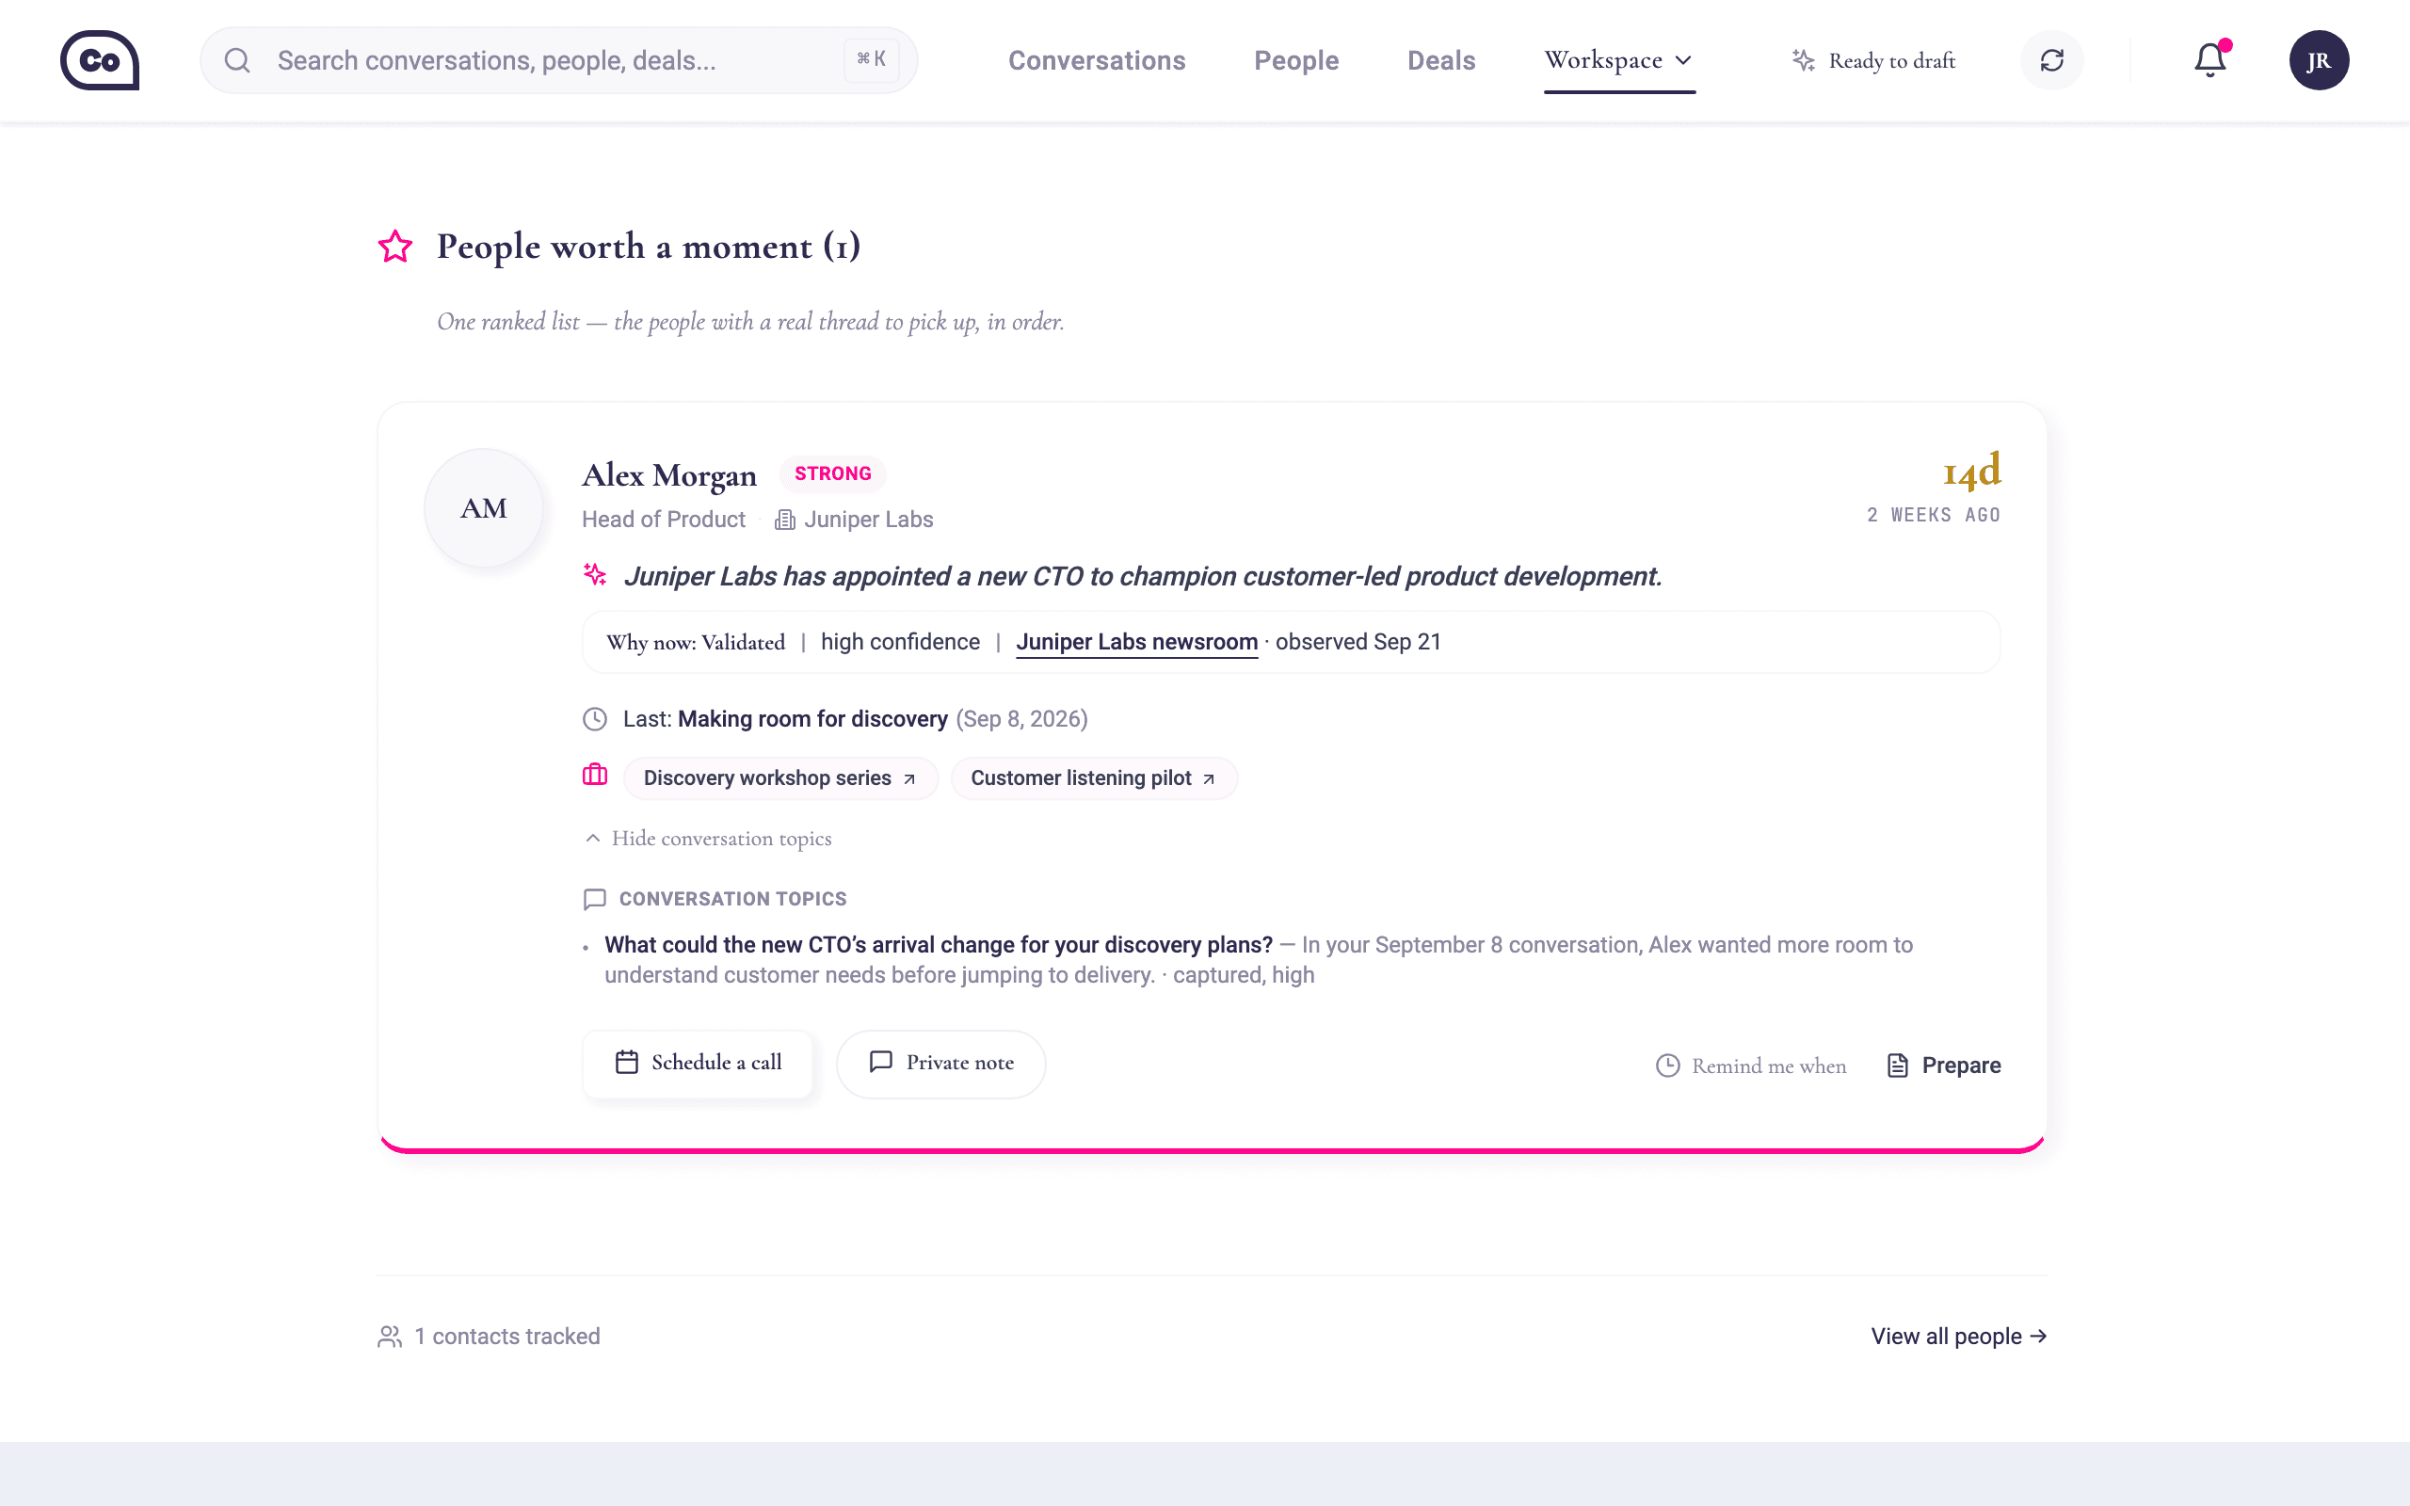The width and height of the screenshot is (2410, 1506).
Task: Open the Customer listening pilot deal
Action: (1094, 777)
